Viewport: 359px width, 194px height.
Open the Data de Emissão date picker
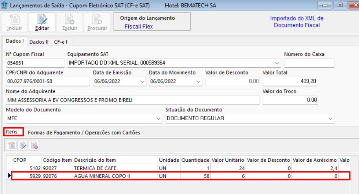point(142,81)
